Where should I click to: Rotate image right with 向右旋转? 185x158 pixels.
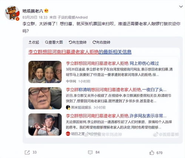[x=101, y=42]
